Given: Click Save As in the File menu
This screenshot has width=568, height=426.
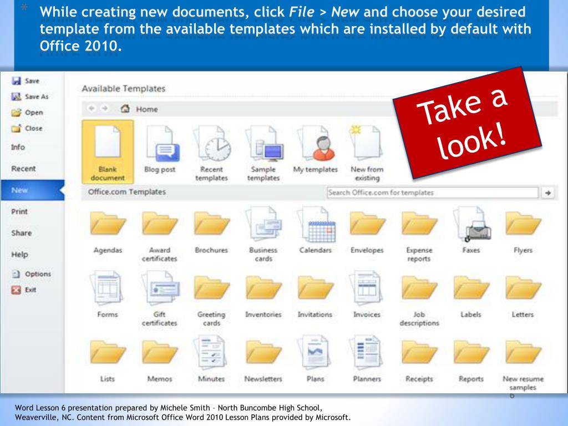Looking at the screenshot, I should (x=30, y=97).
